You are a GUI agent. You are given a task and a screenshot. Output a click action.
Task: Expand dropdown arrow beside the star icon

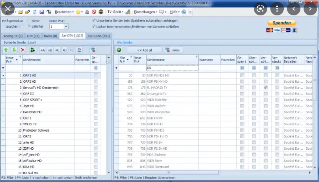pyautogui.click(x=82, y=12)
